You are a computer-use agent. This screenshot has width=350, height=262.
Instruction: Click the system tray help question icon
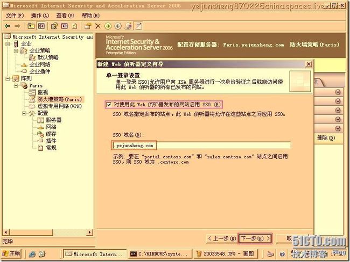(x=282, y=254)
